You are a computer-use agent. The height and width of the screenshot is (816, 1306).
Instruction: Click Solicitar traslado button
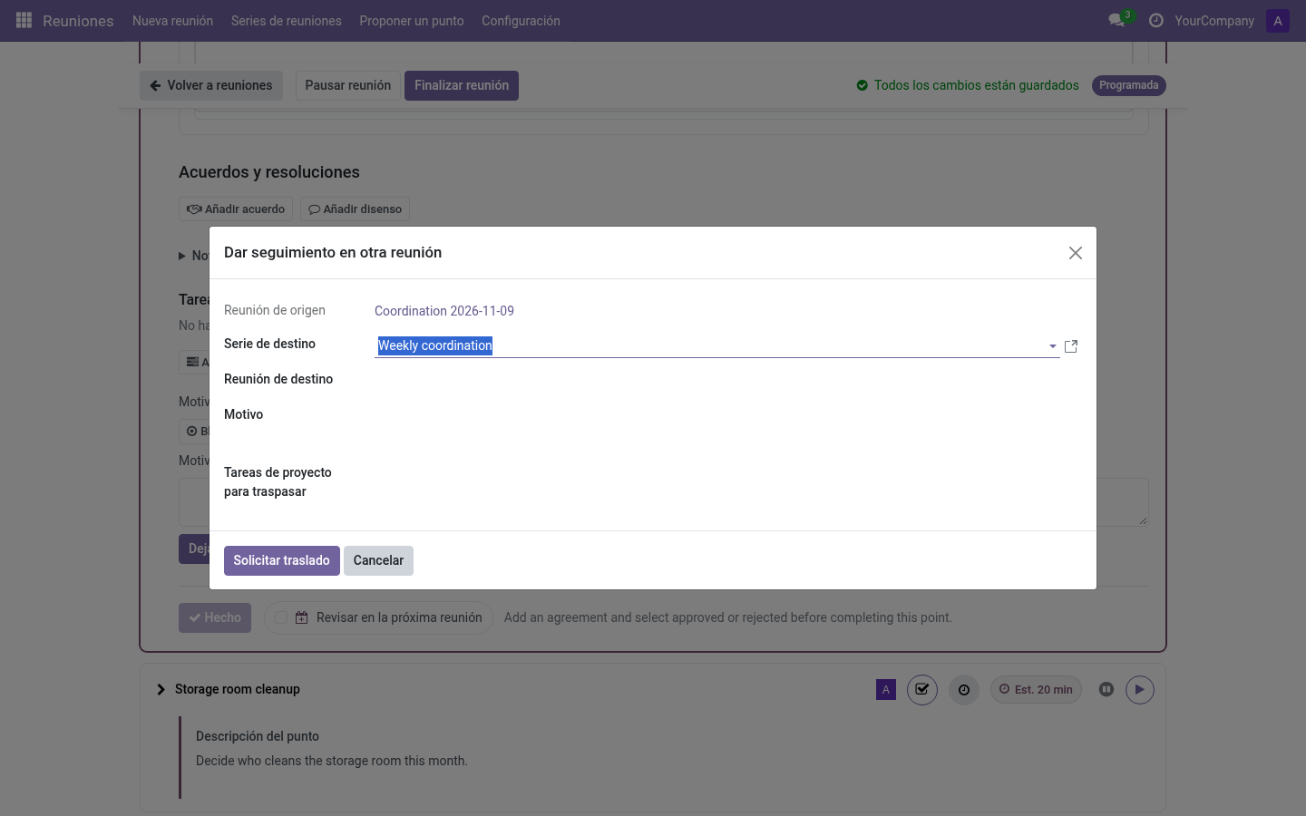pos(282,560)
